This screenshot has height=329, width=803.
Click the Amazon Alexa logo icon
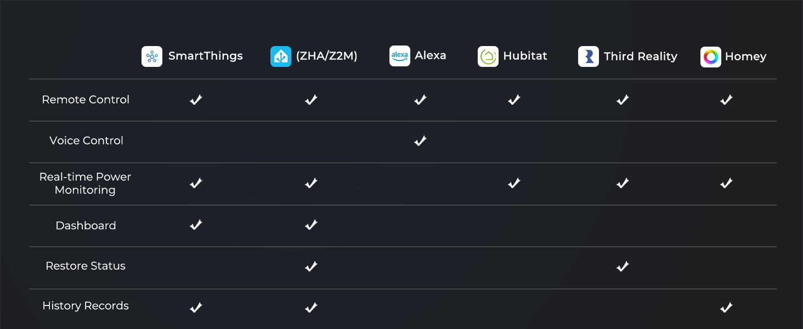tap(400, 56)
